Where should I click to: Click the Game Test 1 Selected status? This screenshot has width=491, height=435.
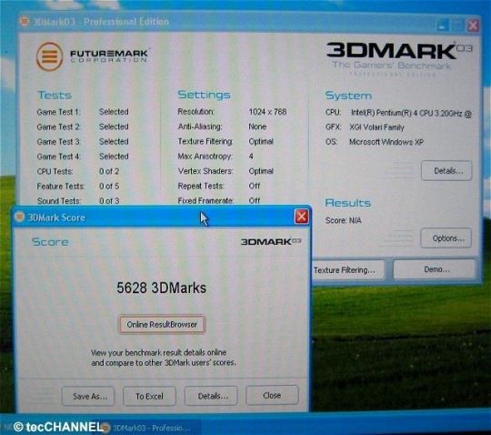(114, 112)
